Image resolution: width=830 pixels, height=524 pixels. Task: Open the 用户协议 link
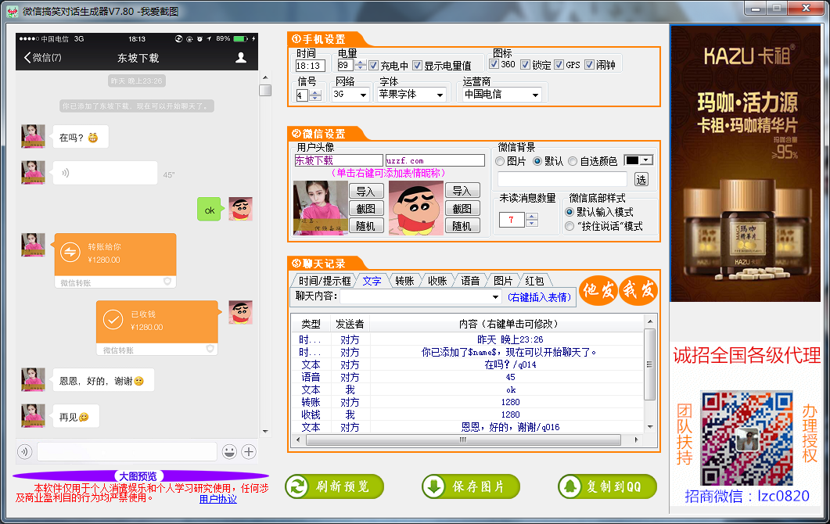pos(217,499)
